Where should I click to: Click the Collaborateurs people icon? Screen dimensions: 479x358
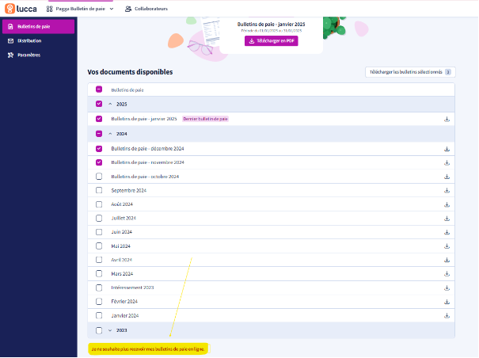[x=129, y=9]
